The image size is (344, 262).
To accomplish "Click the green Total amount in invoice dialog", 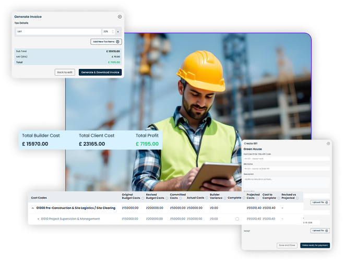I will (x=114, y=62).
